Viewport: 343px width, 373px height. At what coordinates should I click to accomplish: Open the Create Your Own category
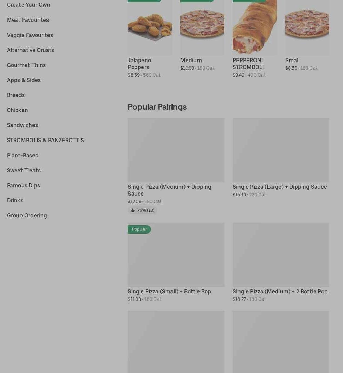(x=28, y=5)
